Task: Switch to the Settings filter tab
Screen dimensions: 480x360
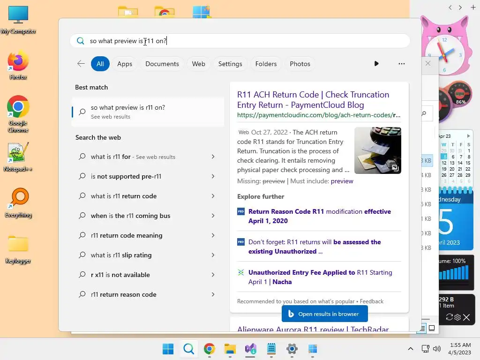Action: pos(230,64)
